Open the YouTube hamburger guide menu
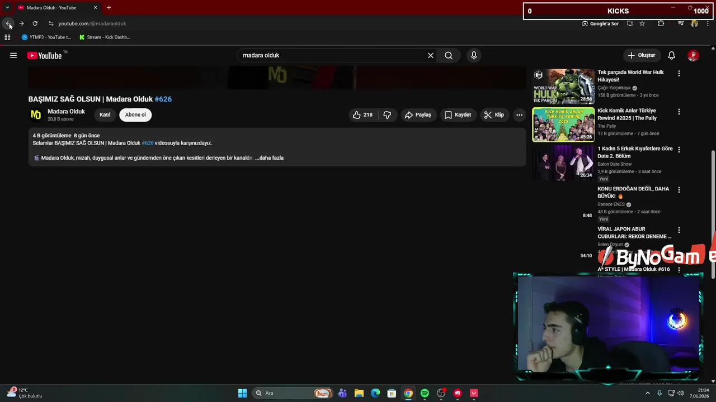 pos(13,55)
